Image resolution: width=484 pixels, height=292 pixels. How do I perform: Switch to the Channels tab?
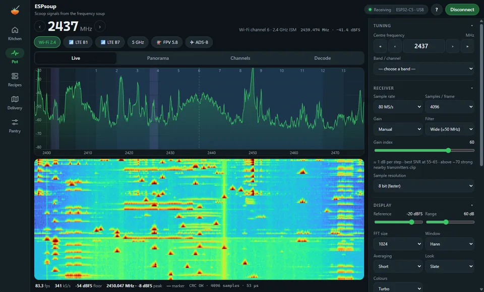click(240, 58)
